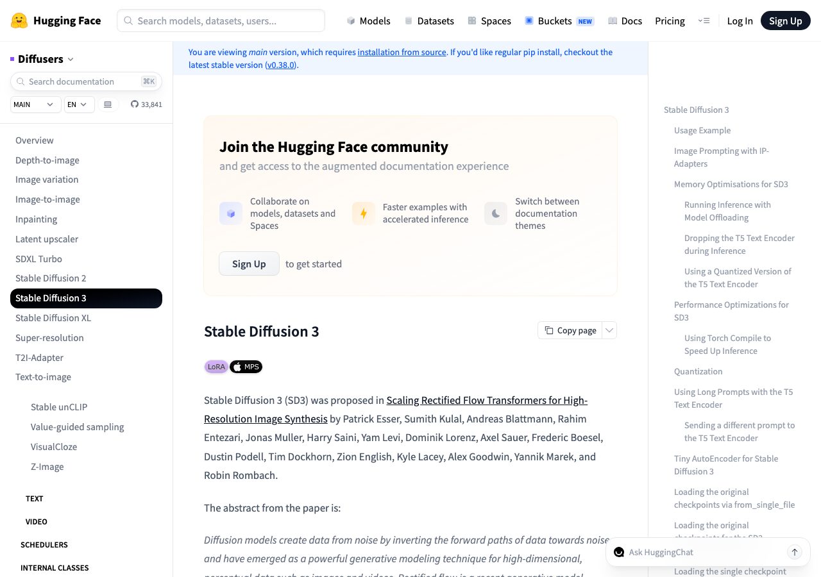821x577 pixels.
Task: Open the Docs navigation item
Action: click(x=625, y=21)
